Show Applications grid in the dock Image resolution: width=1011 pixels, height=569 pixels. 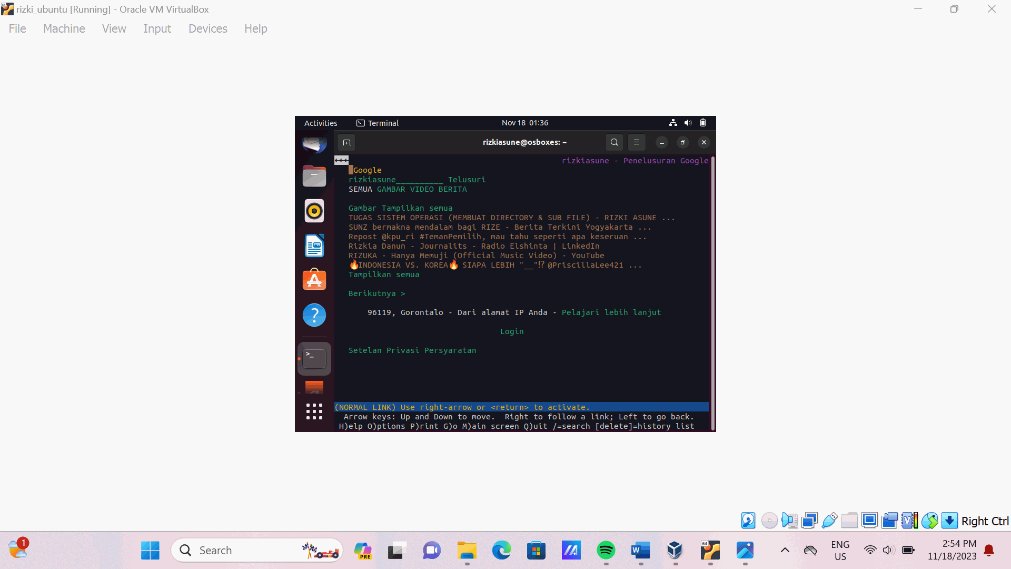click(314, 411)
